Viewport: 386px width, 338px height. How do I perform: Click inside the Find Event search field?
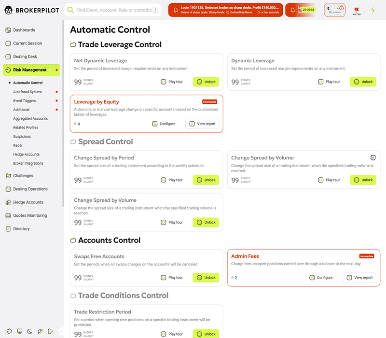(111, 10)
